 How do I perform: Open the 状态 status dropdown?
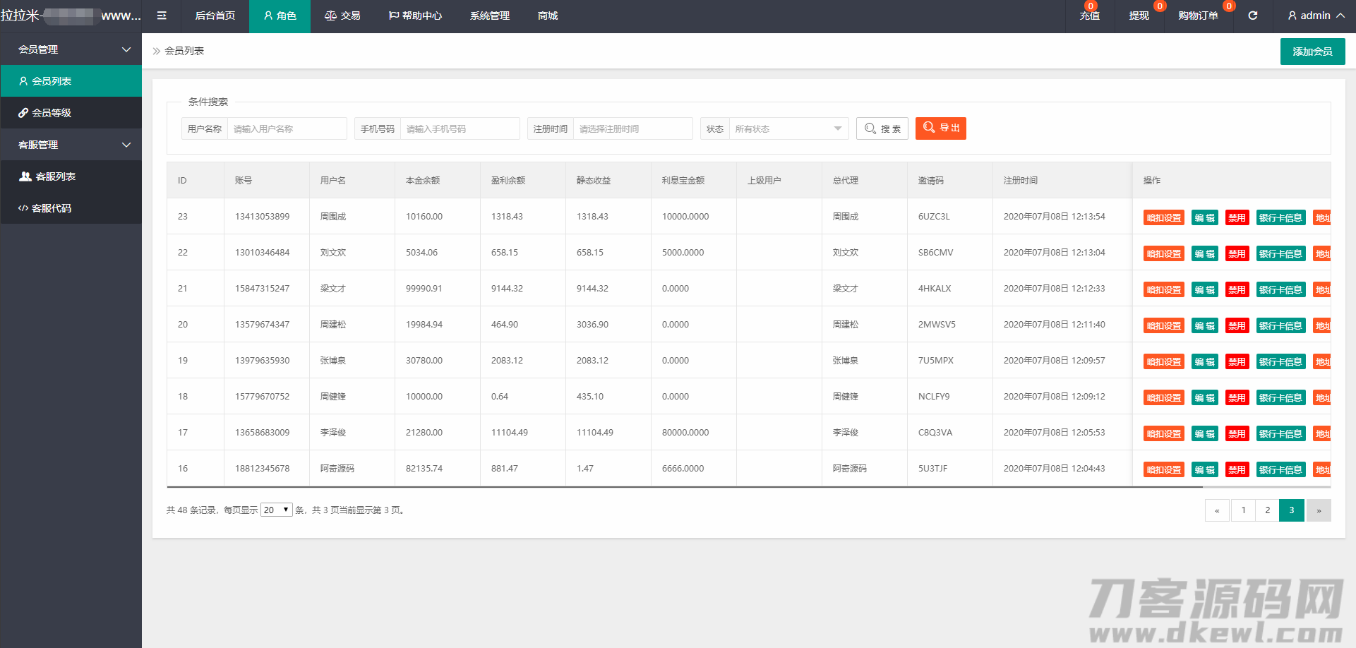pos(788,128)
